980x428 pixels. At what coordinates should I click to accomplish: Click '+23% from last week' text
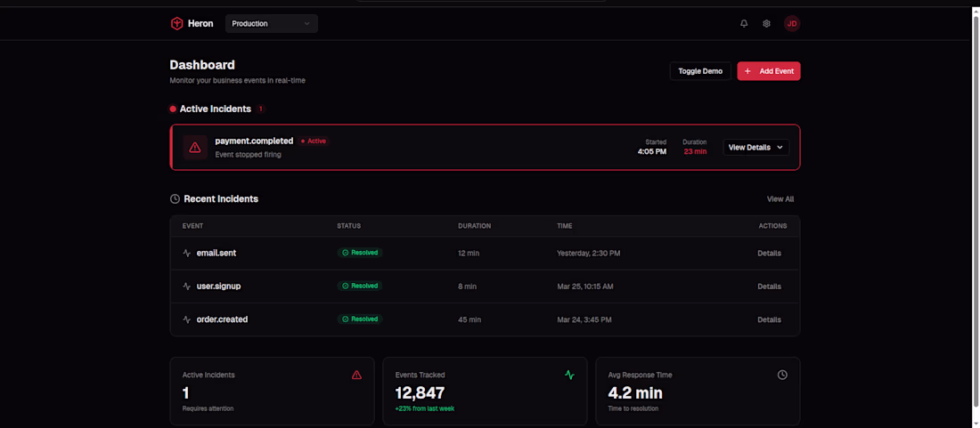click(425, 408)
